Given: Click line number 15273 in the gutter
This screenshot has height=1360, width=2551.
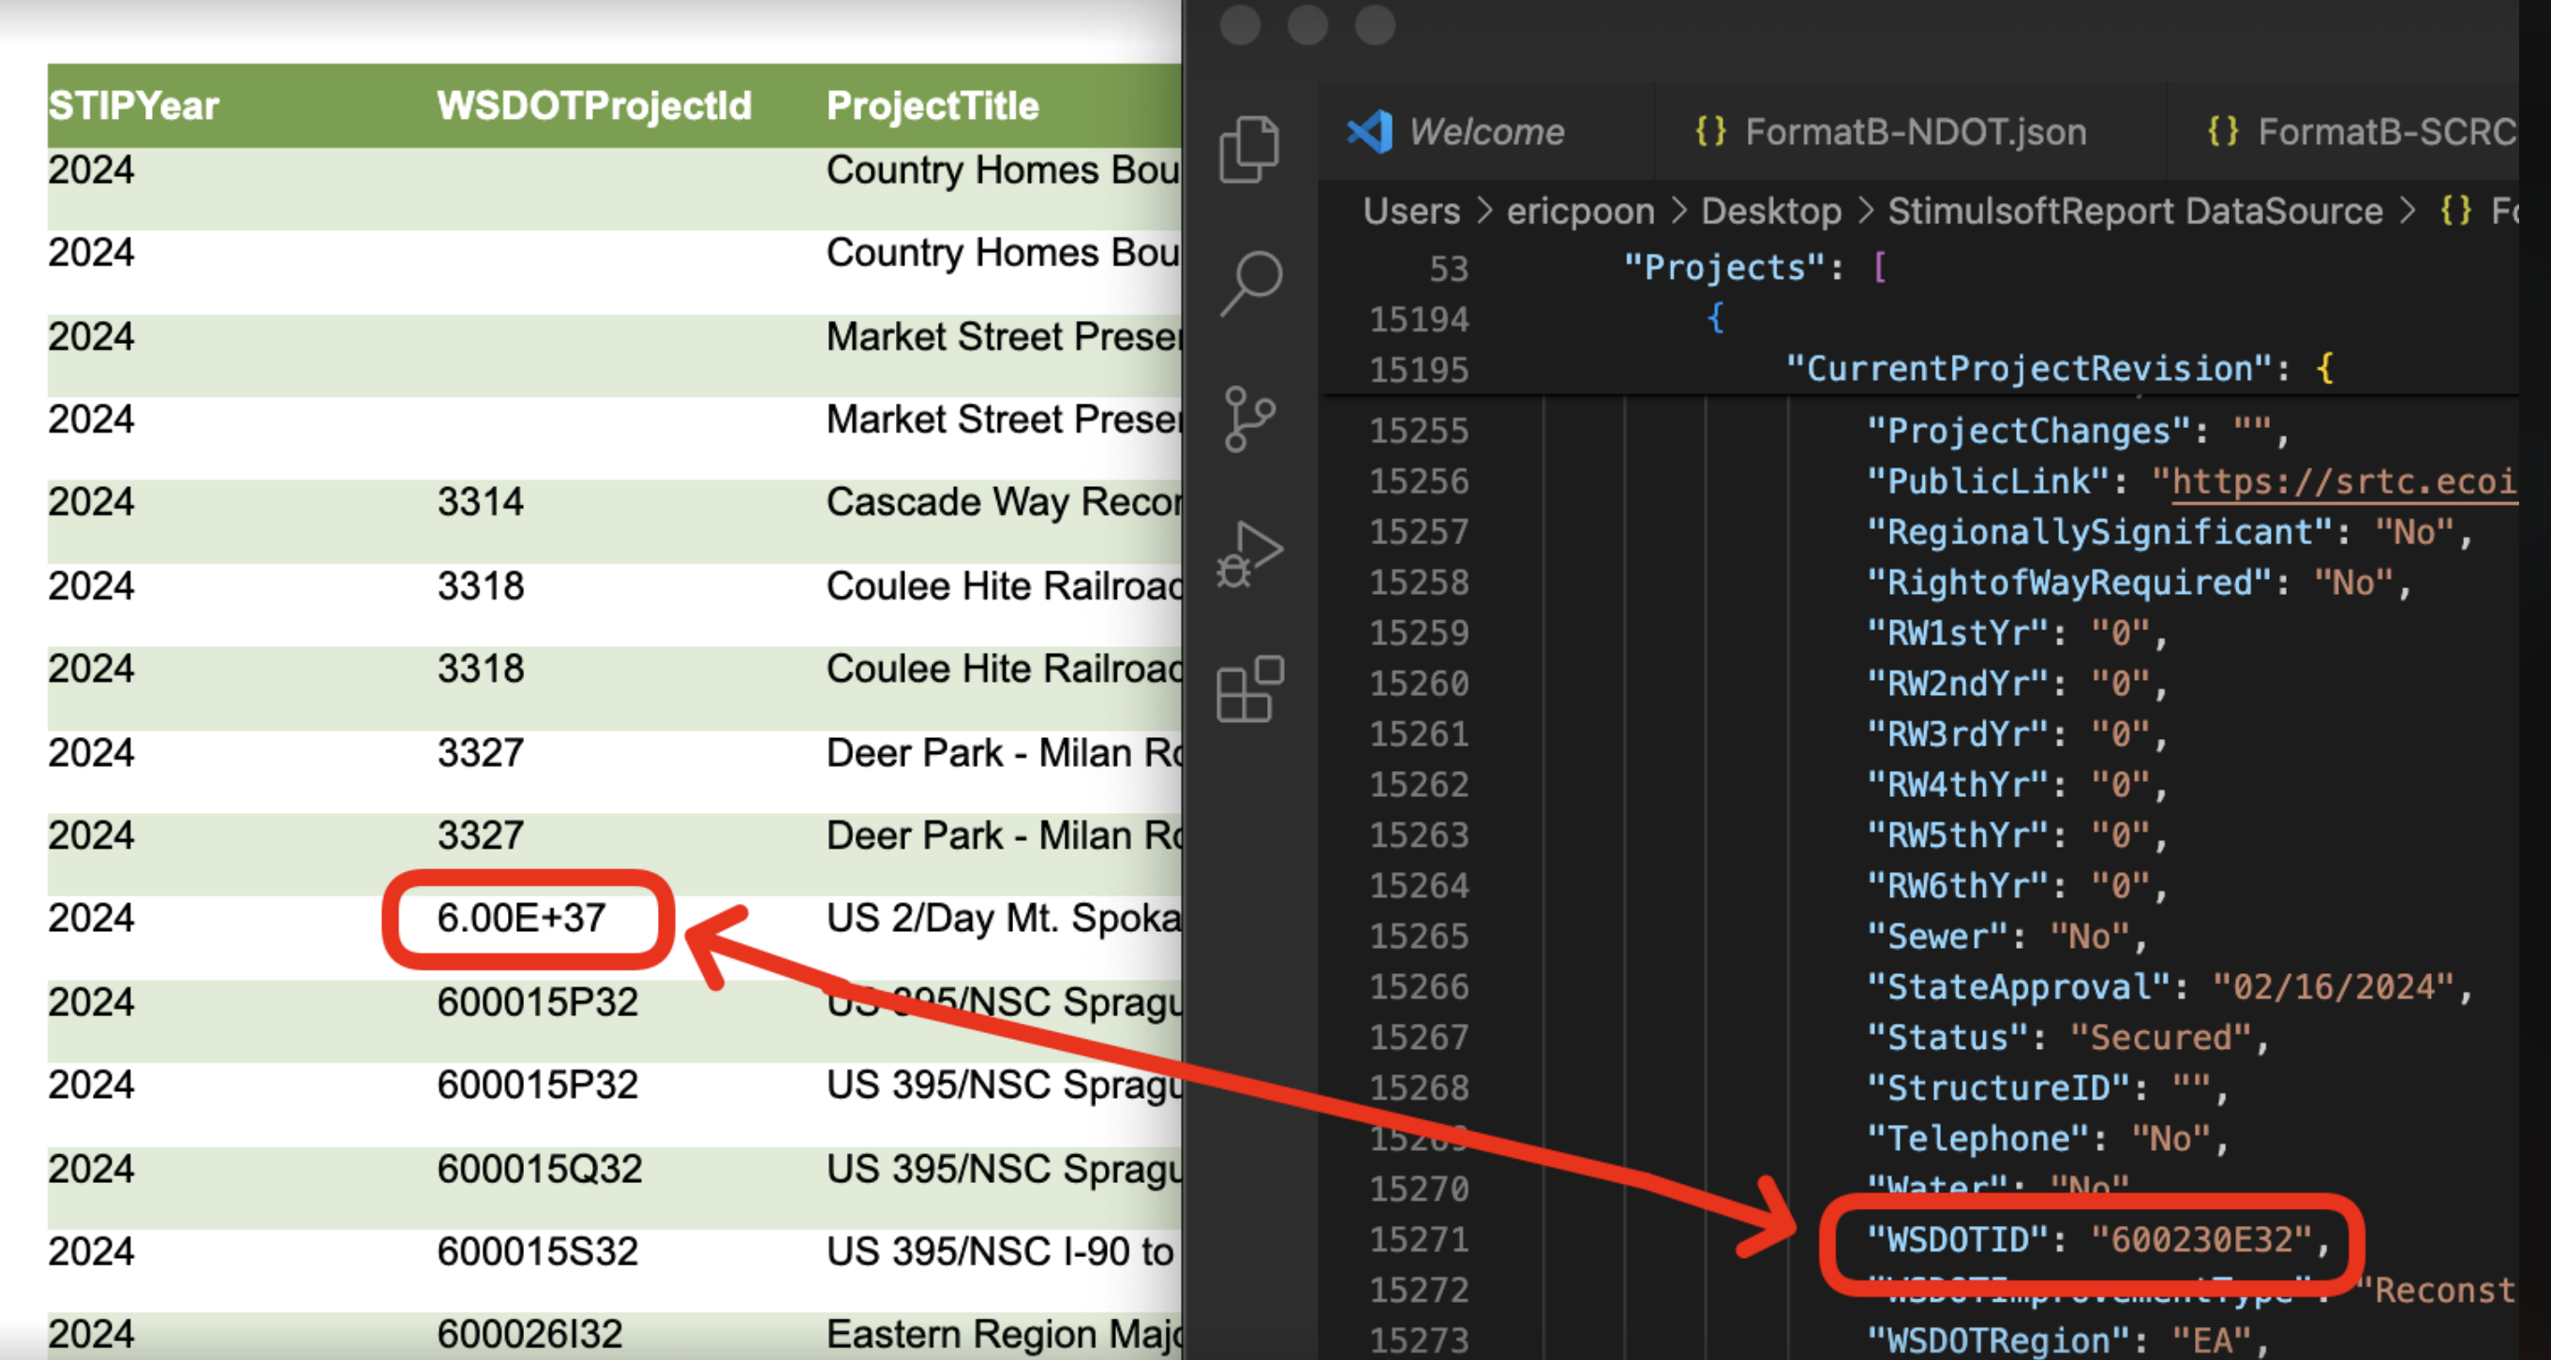Looking at the screenshot, I should (1419, 1340).
